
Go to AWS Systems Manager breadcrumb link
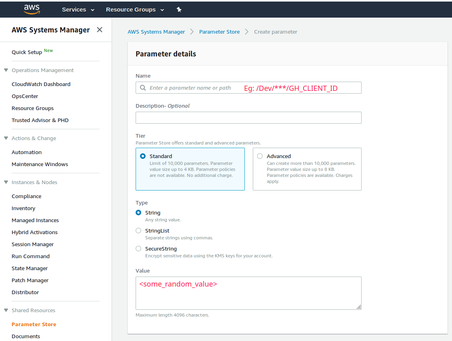[156, 32]
